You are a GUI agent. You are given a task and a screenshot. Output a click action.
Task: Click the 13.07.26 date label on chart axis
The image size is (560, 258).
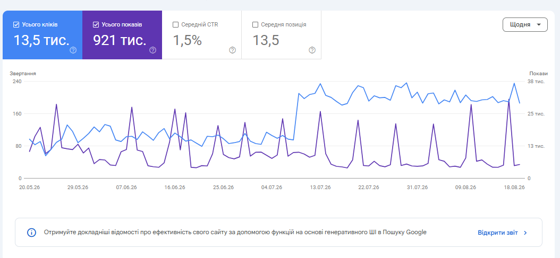320,188
